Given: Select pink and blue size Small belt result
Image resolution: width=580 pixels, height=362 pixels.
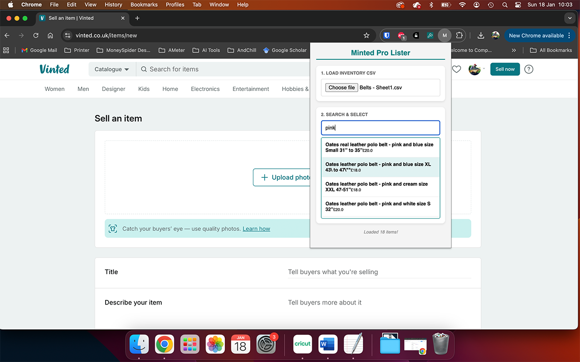Looking at the screenshot, I should tap(381, 148).
